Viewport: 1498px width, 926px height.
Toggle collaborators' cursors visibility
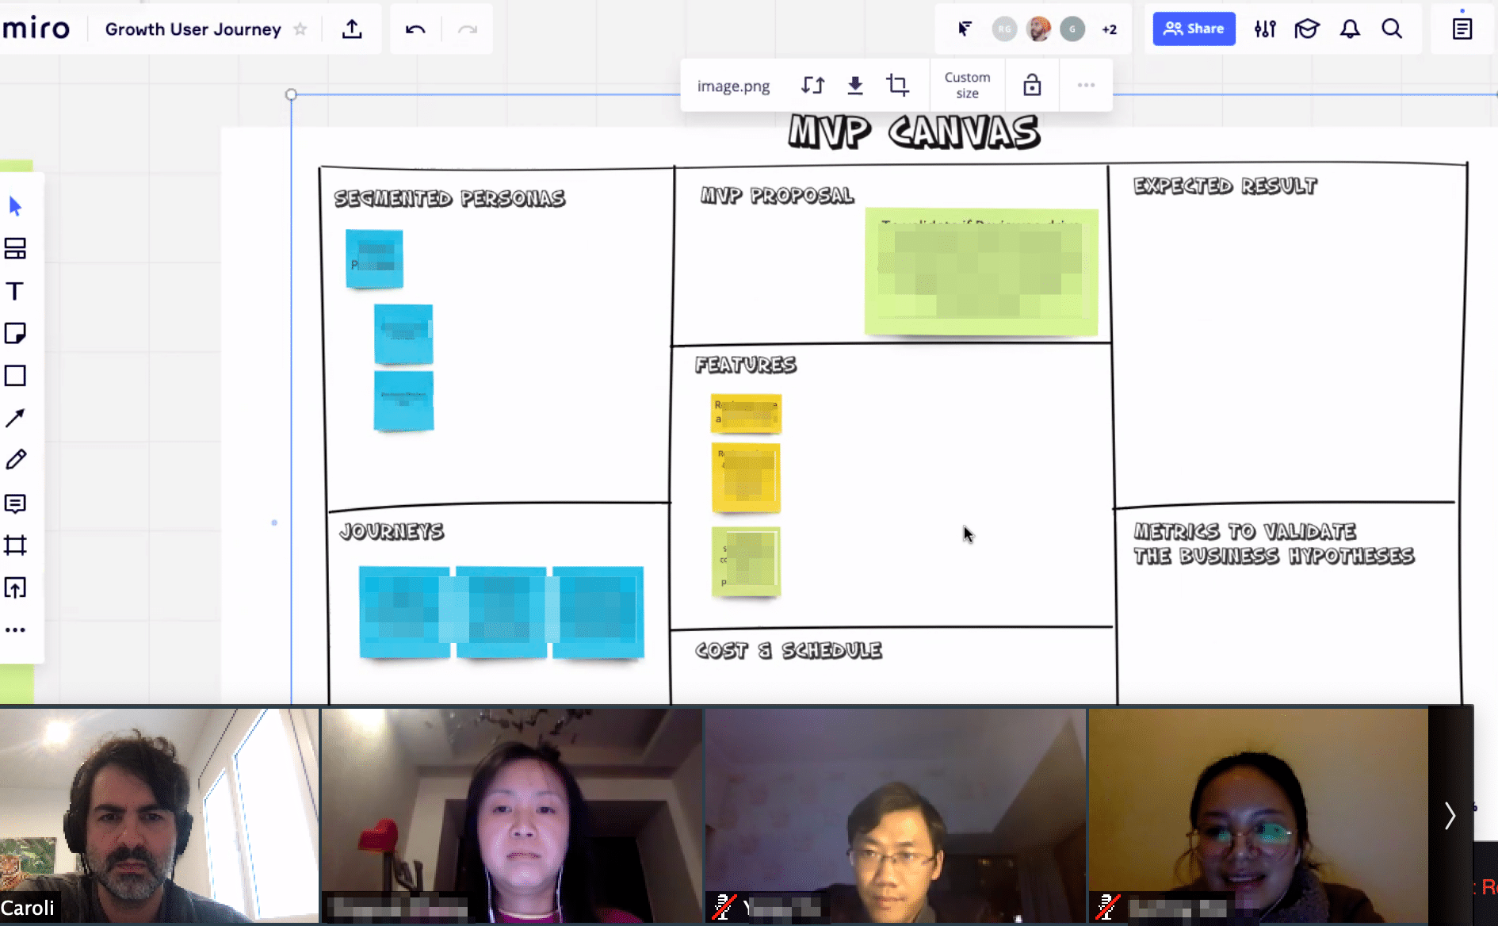pyautogui.click(x=965, y=29)
